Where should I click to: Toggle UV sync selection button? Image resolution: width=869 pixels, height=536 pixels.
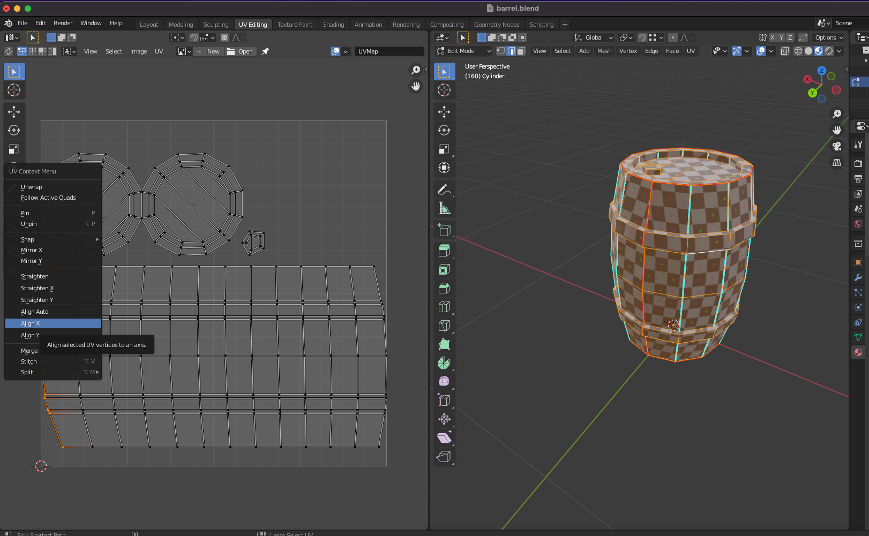9,51
